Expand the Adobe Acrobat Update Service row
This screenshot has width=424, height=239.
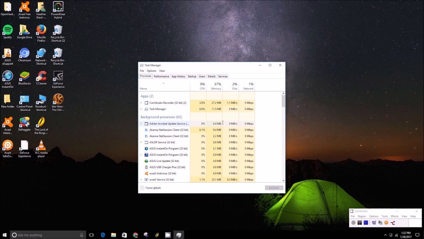pos(141,124)
